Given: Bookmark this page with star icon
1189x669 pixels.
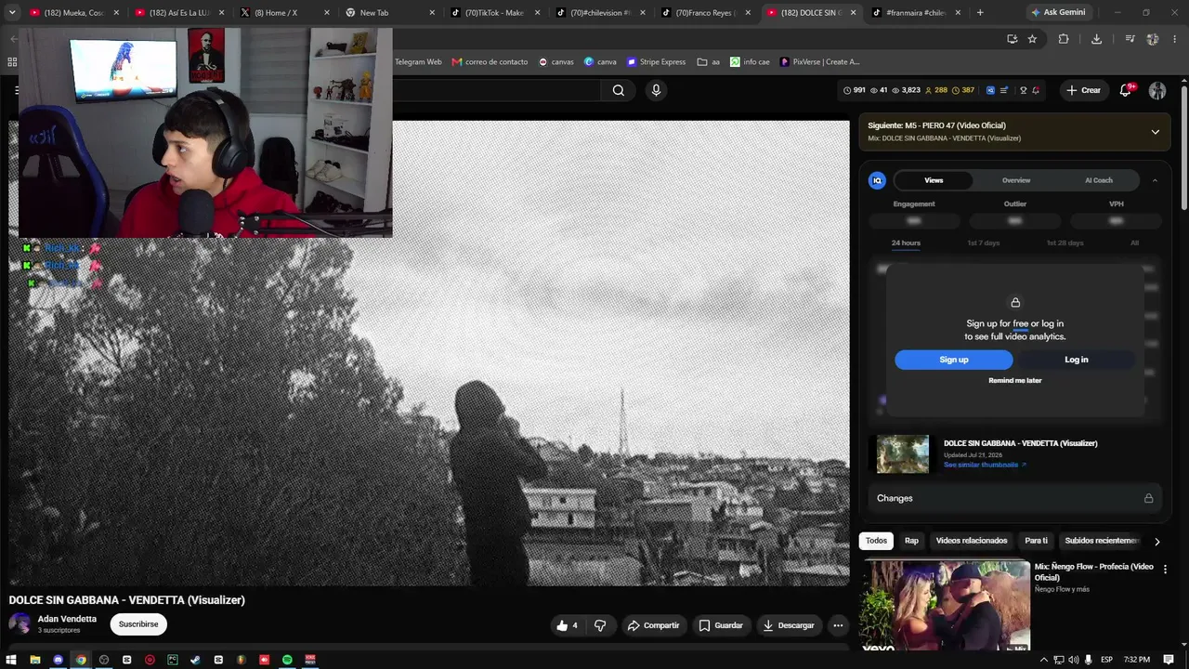Looking at the screenshot, I should point(1032,39).
